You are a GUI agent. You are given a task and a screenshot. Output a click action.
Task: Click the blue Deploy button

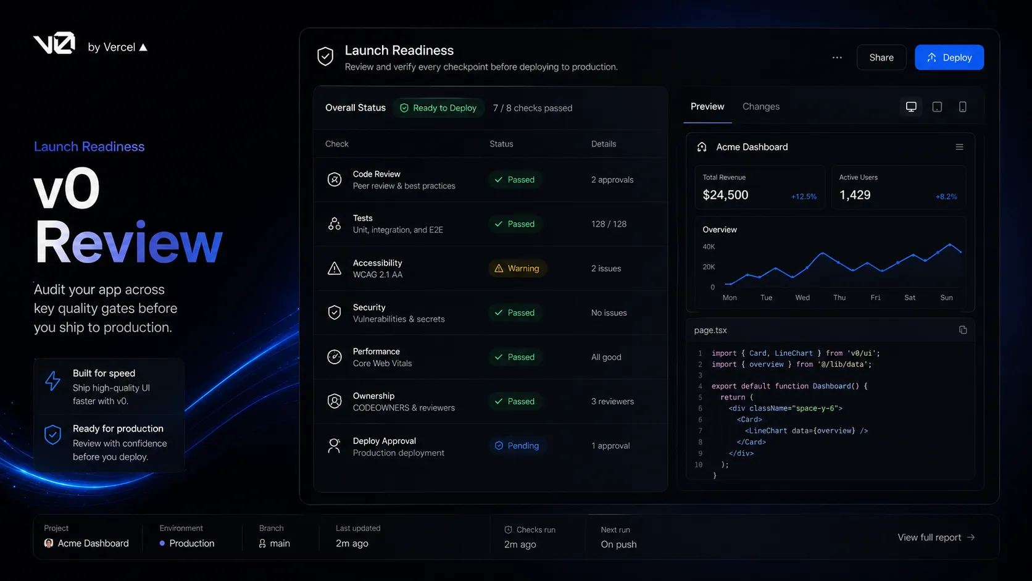pyautogui.click(x=949, y=57)
